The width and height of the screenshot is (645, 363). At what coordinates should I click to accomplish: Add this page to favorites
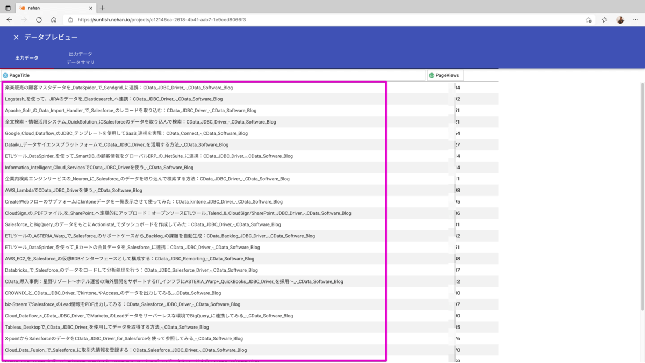click(589, 20)
